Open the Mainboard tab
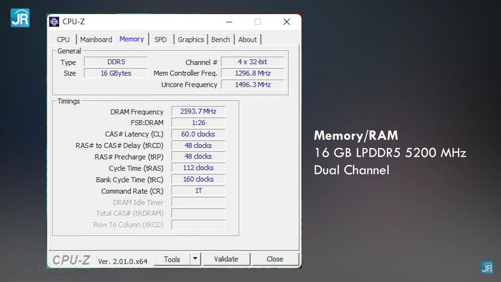 (x=96, y=40)
